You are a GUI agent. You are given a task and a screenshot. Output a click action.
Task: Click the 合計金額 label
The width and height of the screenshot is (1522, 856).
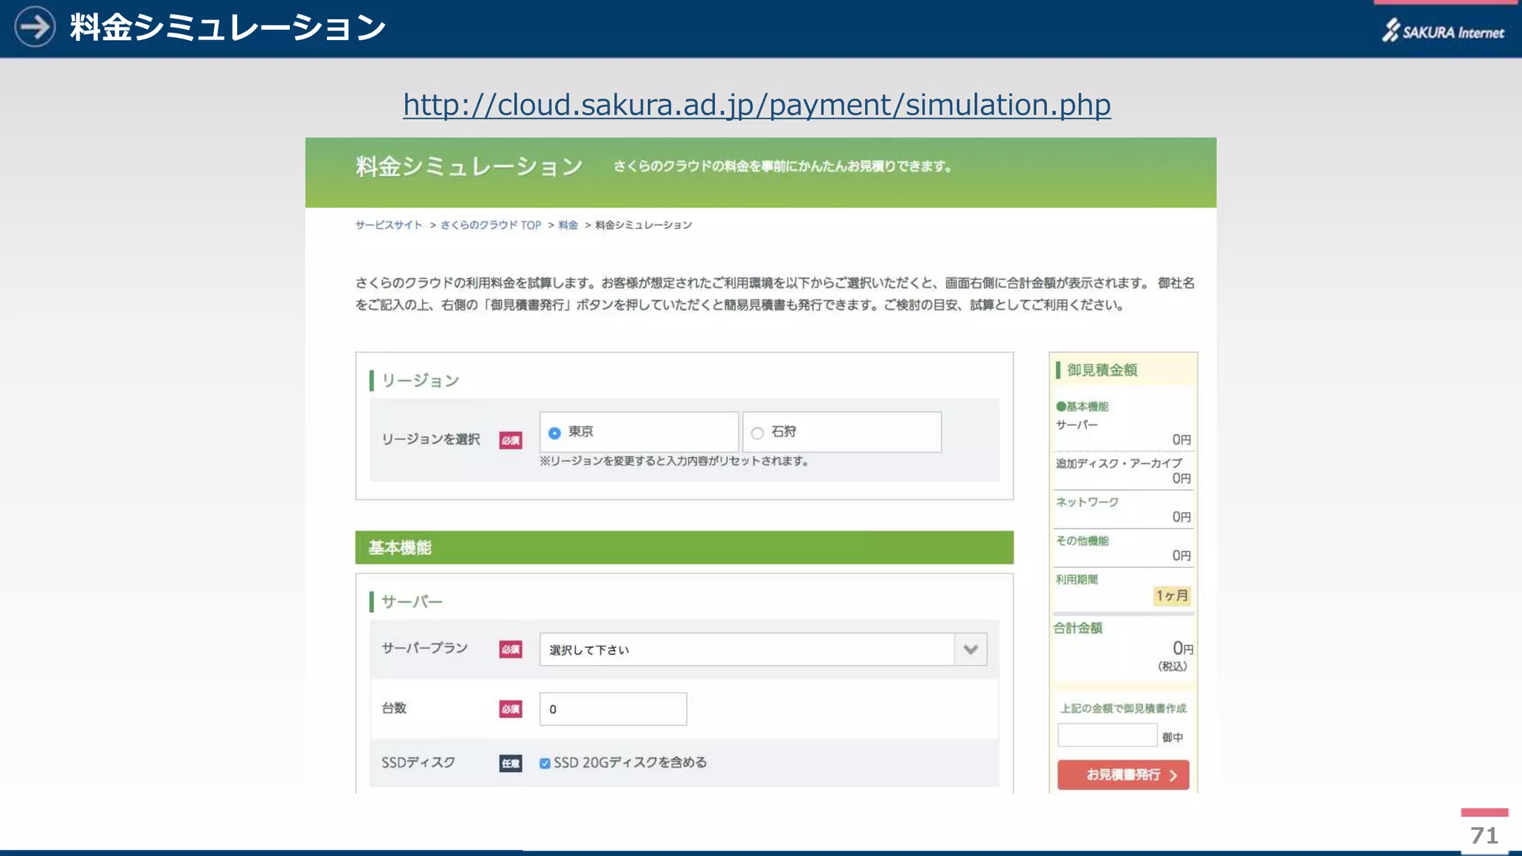click(x=1078, y=628)
